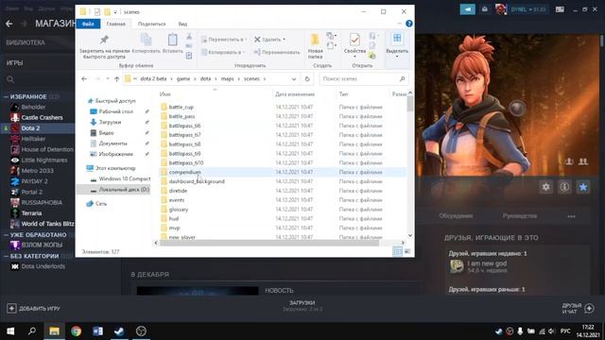Collapse ИЗБРАННОЕ category in Steam library
The height and width of the screenshot is (340, 605).
click(7, 96)
